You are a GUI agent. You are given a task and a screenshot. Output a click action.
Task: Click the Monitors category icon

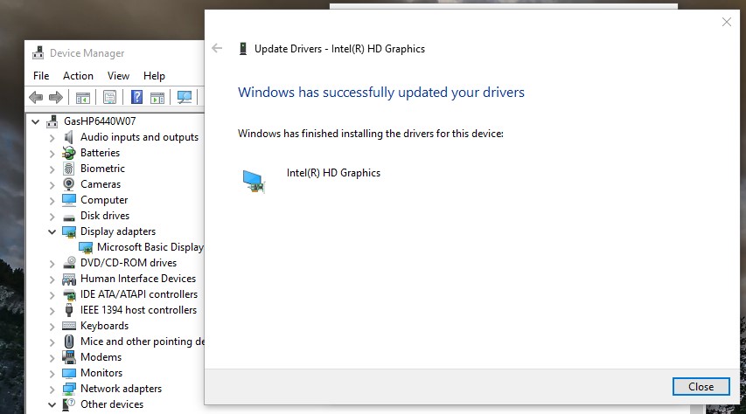click(x=69, y=373)
